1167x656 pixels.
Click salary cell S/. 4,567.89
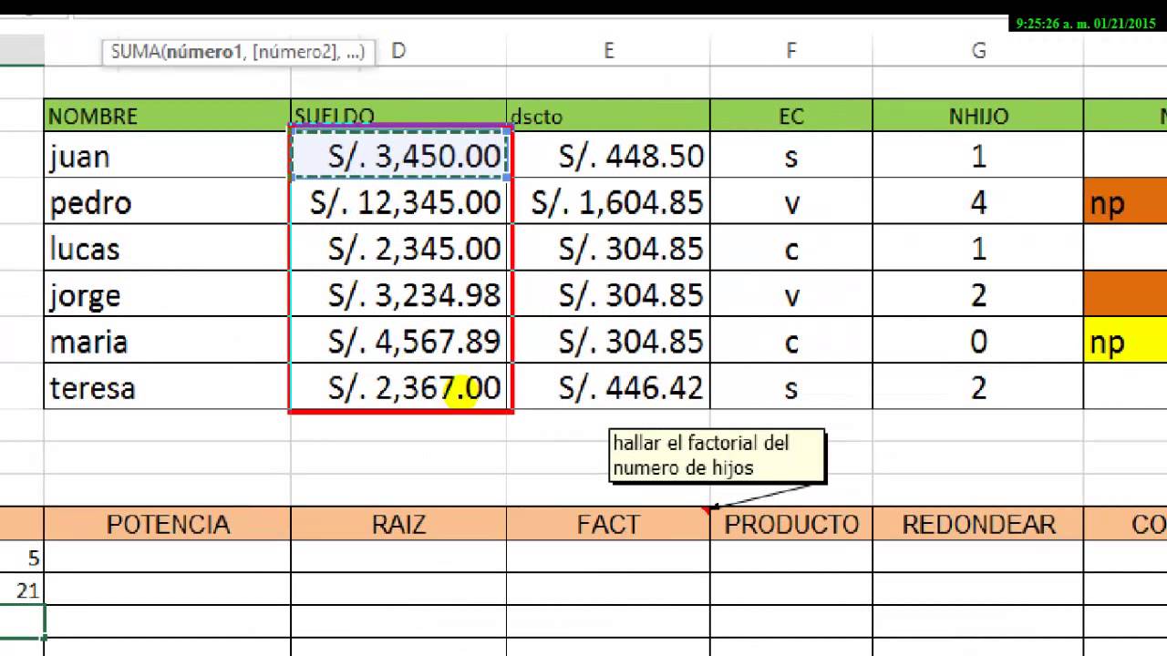399,342
